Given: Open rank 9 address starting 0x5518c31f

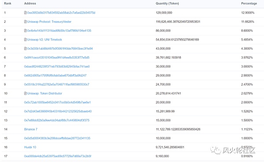Looking at the screenshot, I should point(57,84).
